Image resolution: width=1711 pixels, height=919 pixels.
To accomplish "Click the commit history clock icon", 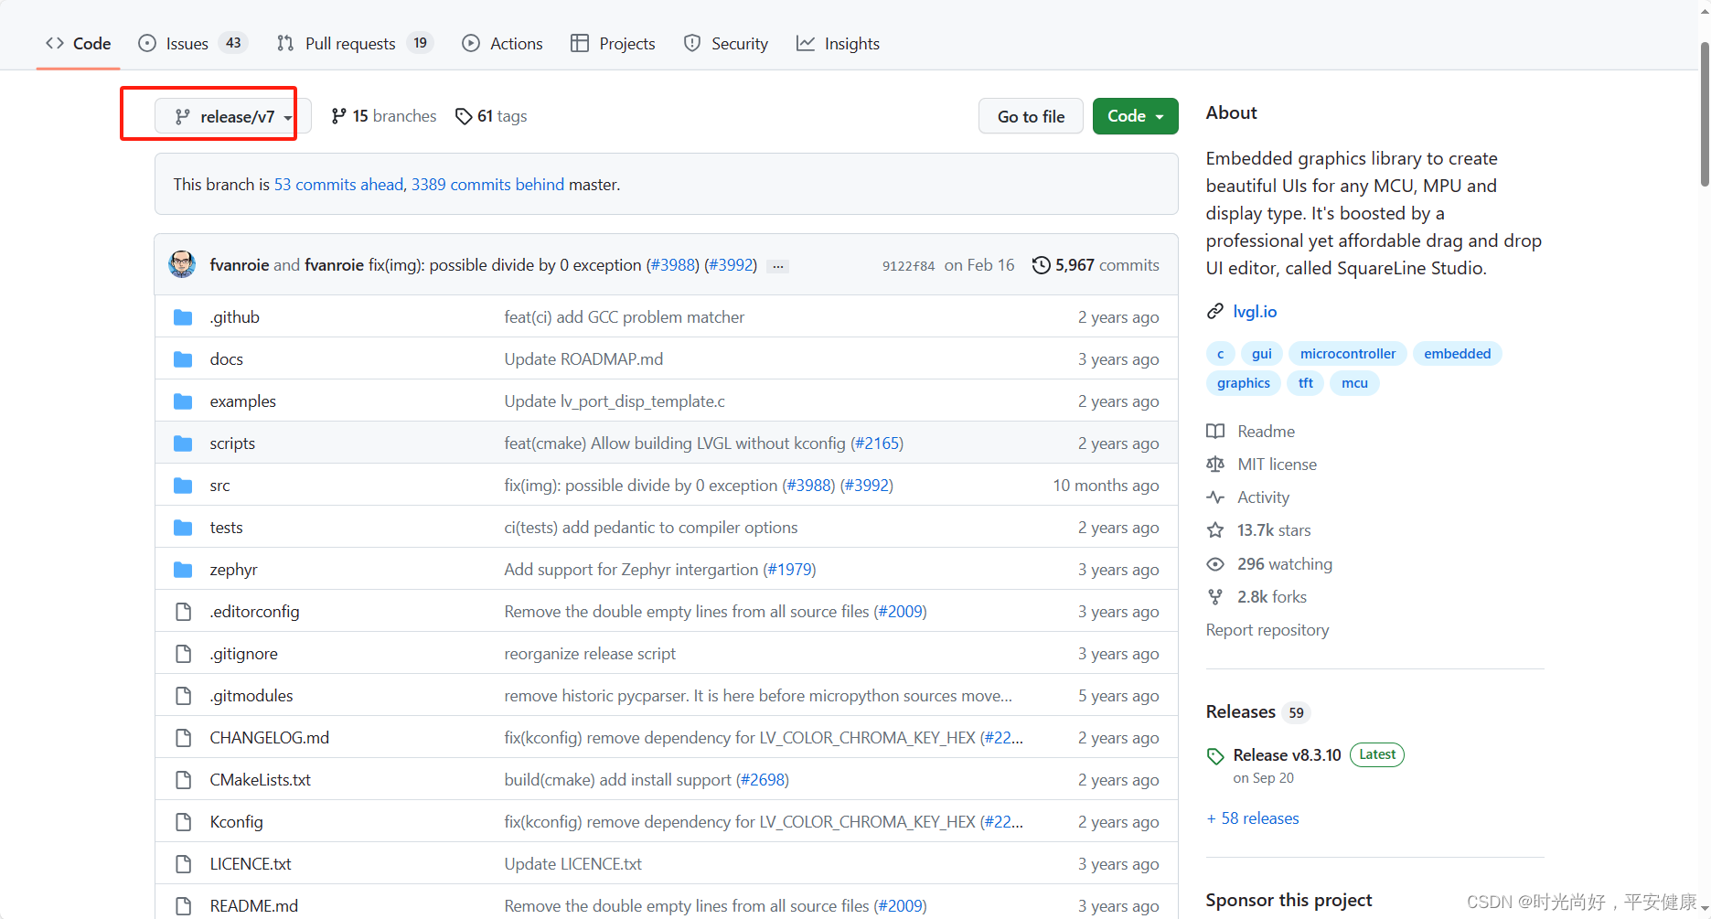I will pyautogui.click(x=1041, y=265).
